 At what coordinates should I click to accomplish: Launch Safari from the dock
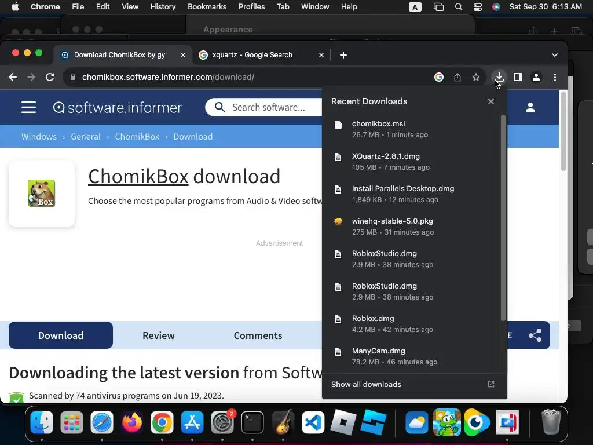[x=102, y=422]
